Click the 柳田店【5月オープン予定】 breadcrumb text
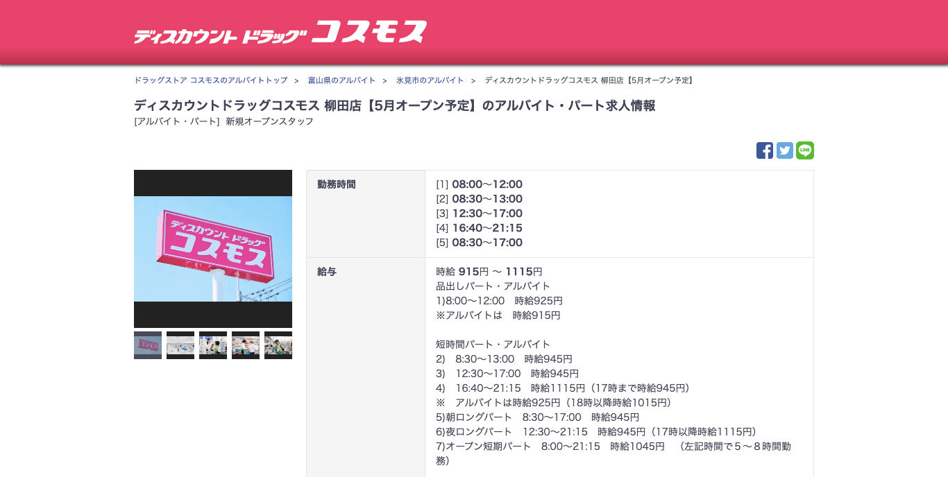Image resolution: width=948 pixels, height=477 pixels. coord(590,80)
